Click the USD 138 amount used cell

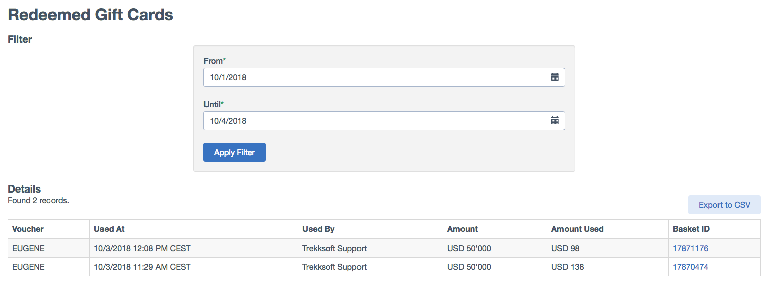607,267
